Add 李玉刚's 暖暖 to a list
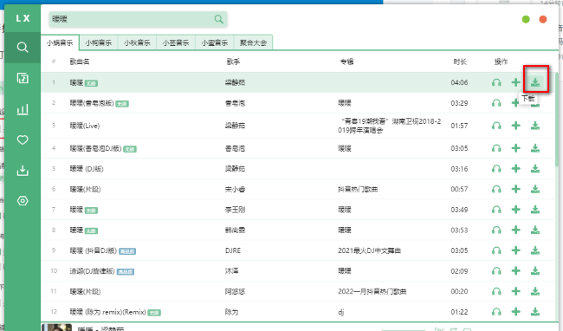This screenshot has width=563, height=331. (515, 210)
